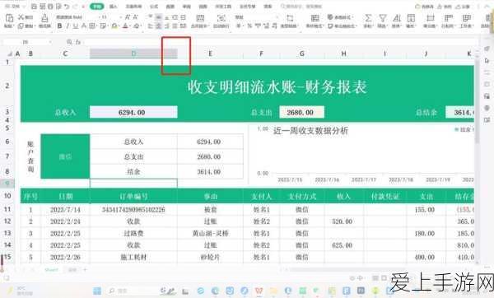
Task: Click the Rows and Columns icon
Action: click(449, 18)
